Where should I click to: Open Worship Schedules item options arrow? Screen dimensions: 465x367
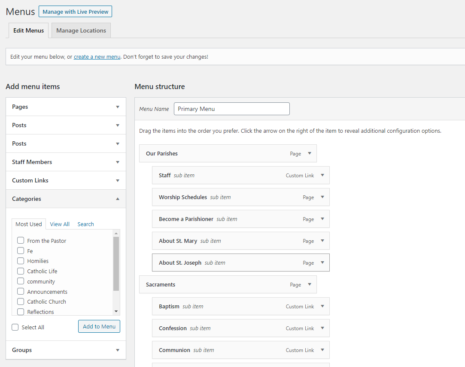pos(322,197)
